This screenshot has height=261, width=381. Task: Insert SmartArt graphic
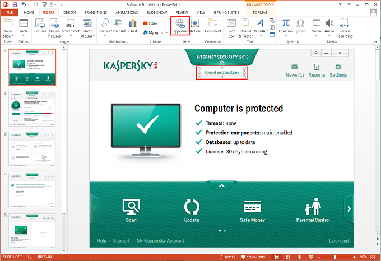point(118,26)
